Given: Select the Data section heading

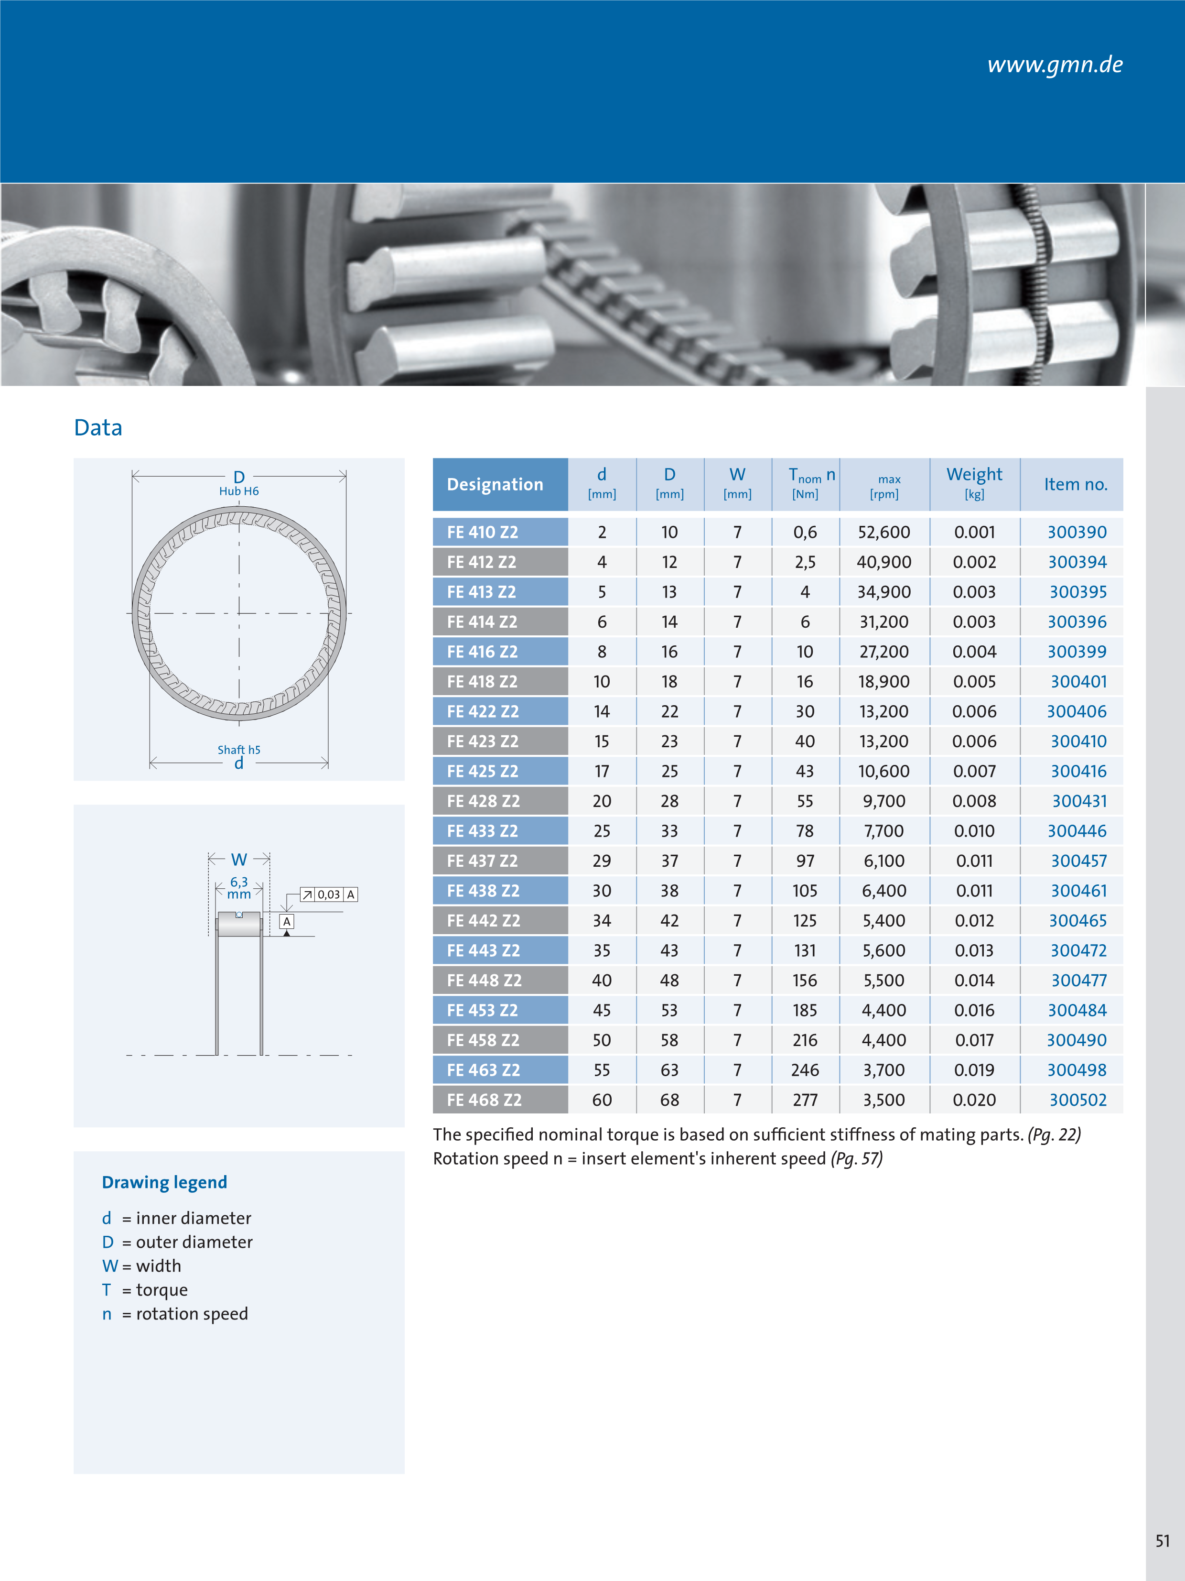Looking at the screenshot, I should [x=98, y=427].
